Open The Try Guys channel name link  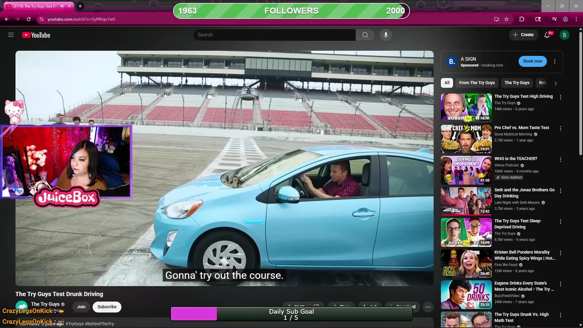coord(45,304)
